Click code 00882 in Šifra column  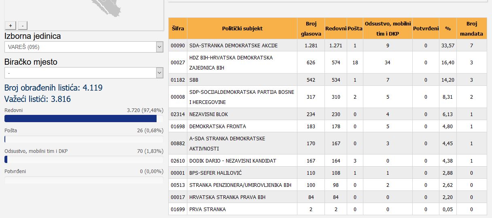click(x=178, y=144)
